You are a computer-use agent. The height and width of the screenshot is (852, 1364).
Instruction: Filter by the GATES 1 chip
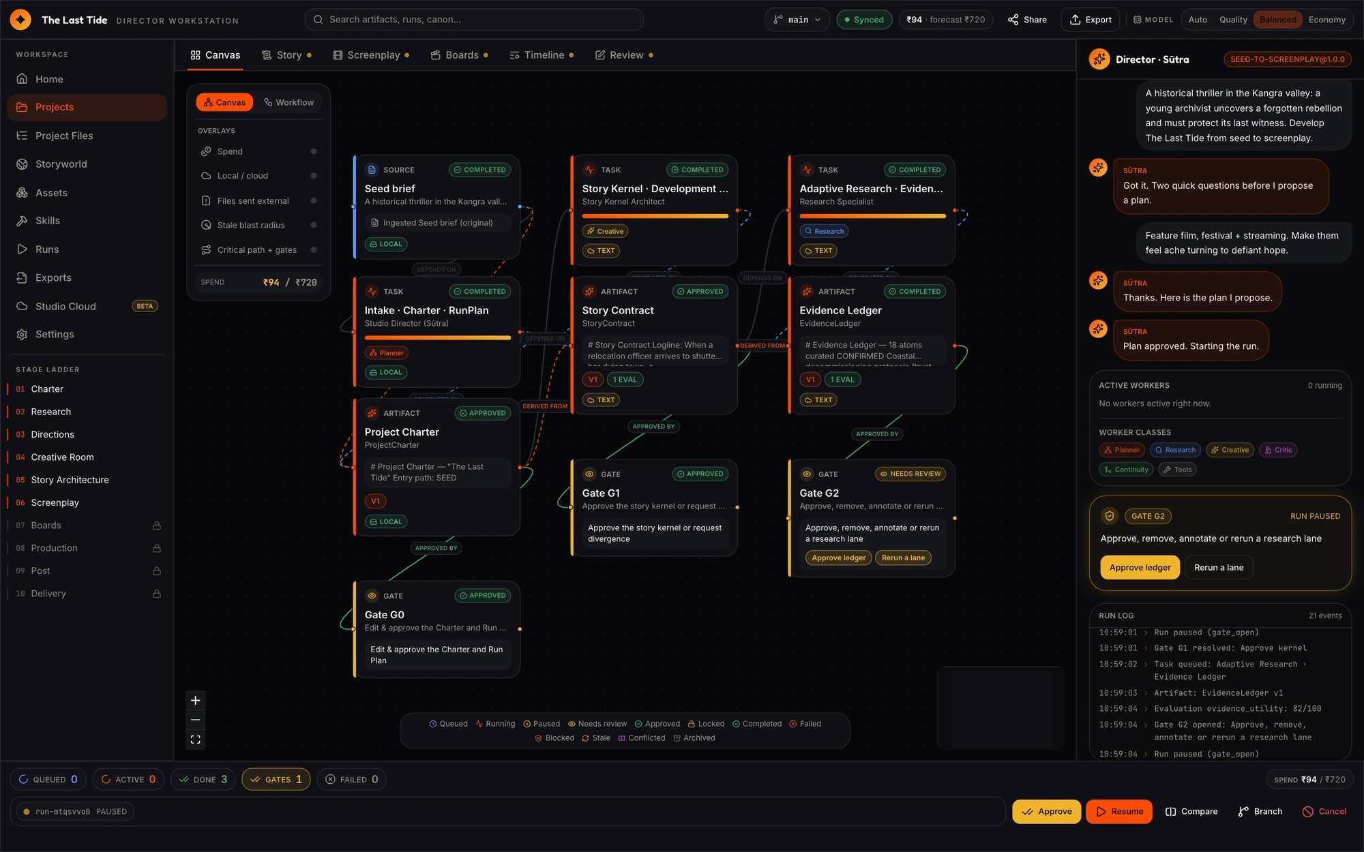(276, 780)
